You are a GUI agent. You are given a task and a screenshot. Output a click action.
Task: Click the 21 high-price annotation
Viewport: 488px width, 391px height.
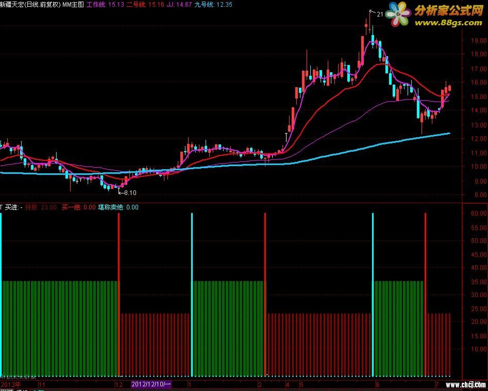tap(380, 14)
